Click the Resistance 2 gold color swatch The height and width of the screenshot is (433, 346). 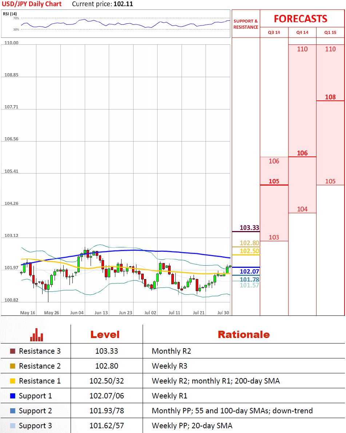tap(12, 366)
